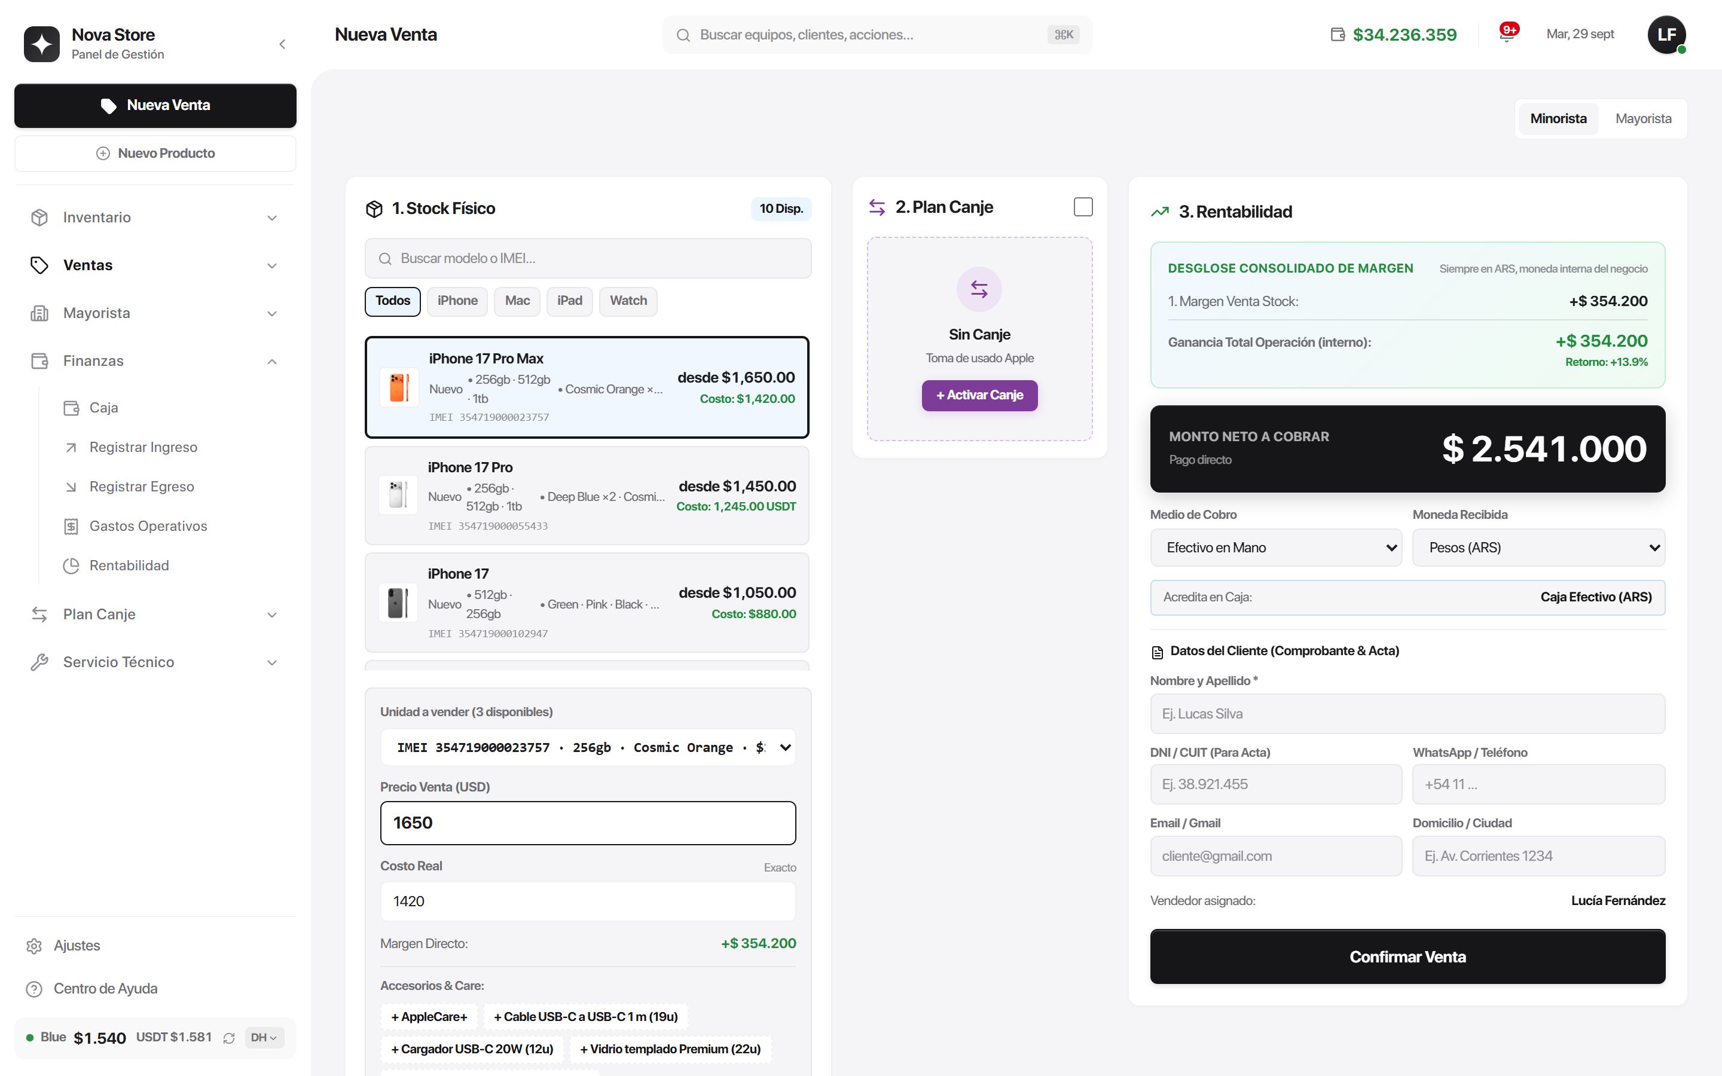Open the Medio de Cobro dropdown
The width and height of the screenshot is (1722, 1076).
tap(1276, 547)
